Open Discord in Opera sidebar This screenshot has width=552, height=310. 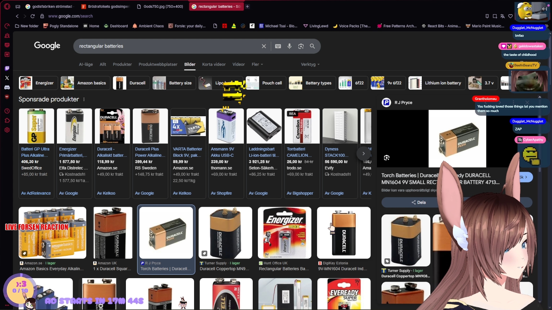click(x=7, y=87)
